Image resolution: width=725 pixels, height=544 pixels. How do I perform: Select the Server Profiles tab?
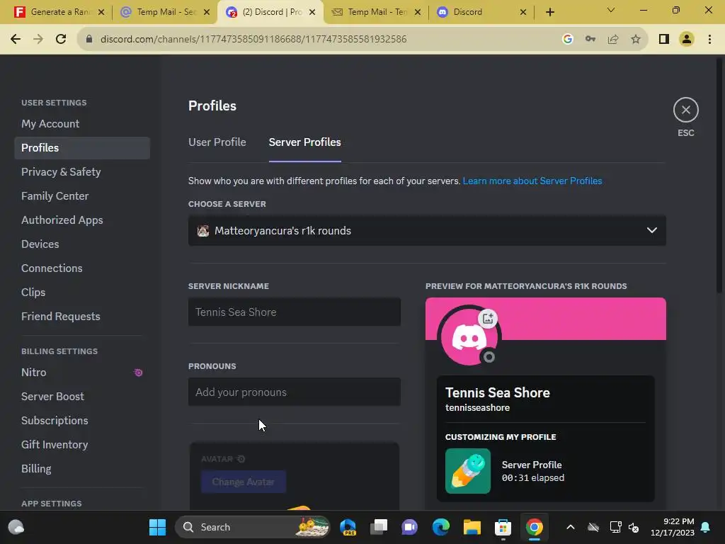[304, 142]
